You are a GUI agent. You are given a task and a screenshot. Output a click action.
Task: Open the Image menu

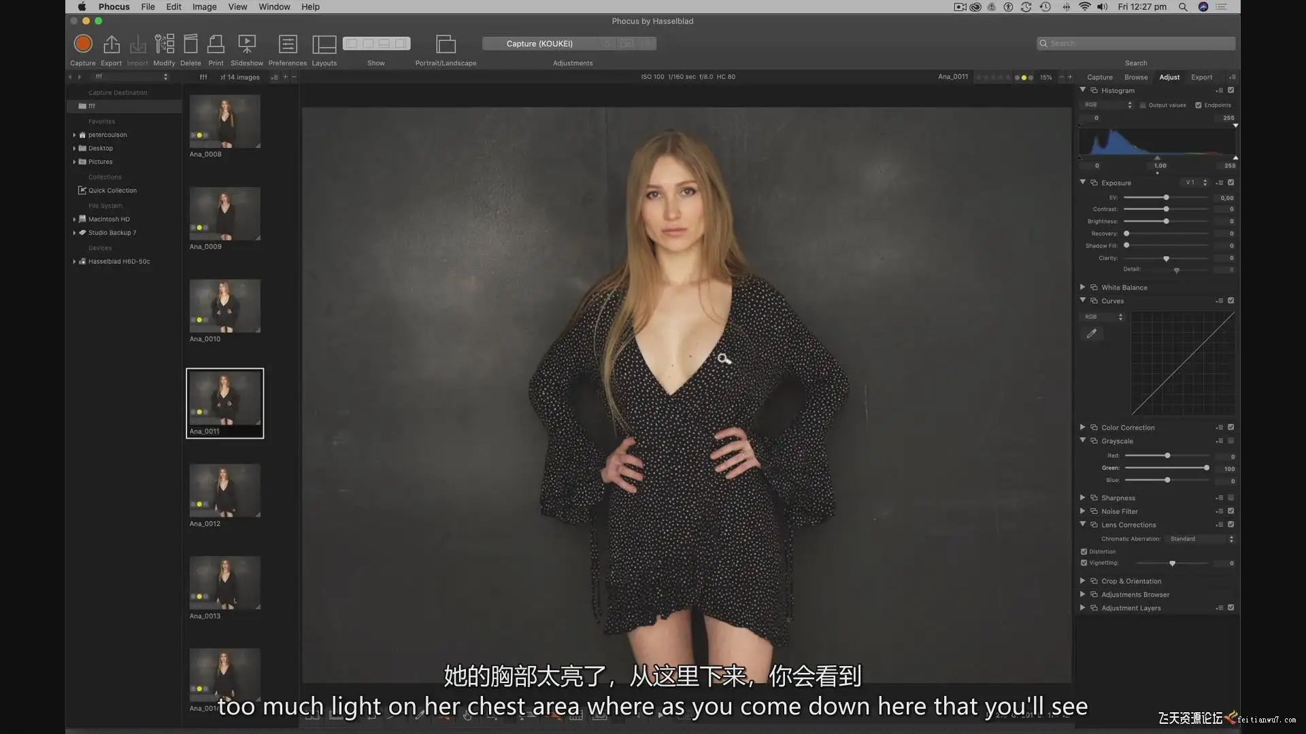click(204, 7)
